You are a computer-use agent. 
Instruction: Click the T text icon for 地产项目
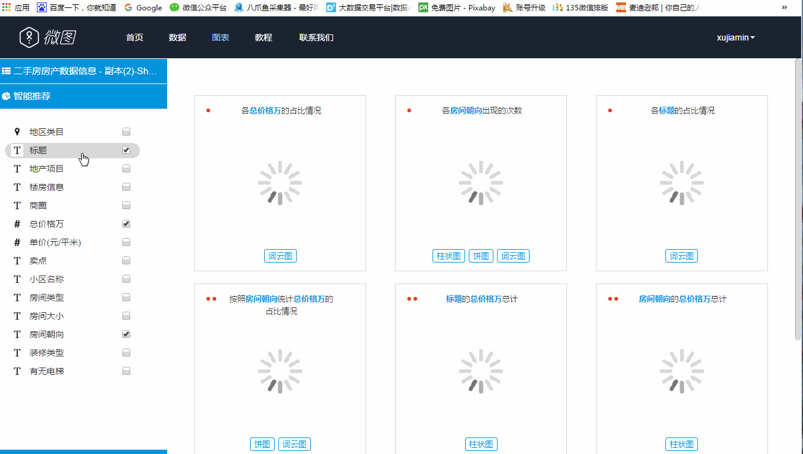point(17,169)
